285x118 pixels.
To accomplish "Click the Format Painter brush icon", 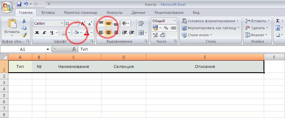I will pos(24,35).
